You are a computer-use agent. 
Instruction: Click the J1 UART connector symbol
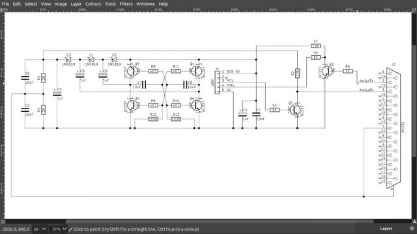217,83
